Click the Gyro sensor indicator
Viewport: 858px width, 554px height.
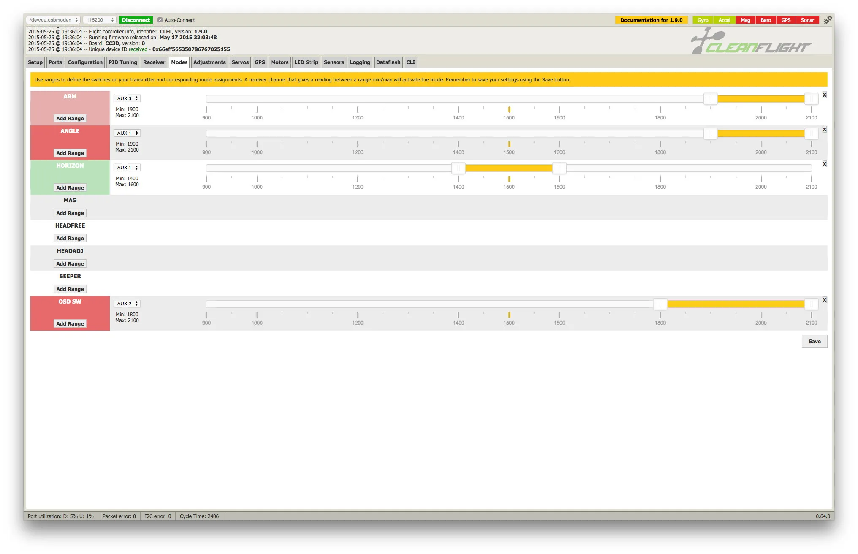pos(703,20)
